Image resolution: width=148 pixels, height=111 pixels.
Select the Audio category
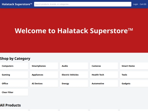74,66
